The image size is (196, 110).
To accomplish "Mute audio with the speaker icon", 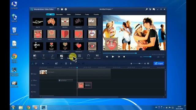I will click(x=141, y=57).
